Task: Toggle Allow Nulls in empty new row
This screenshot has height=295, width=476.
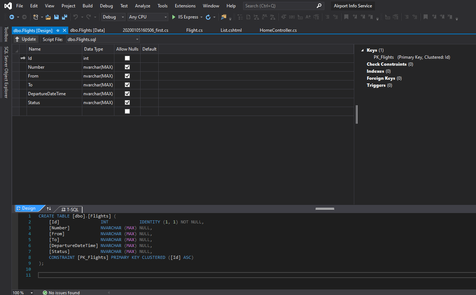Action: (x=127, y=112)
